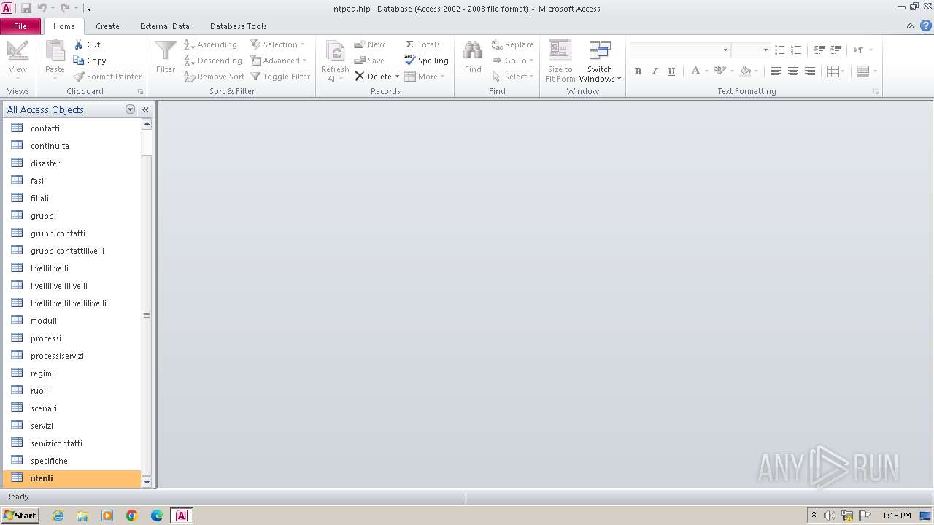Align text right
934x525 pixels.
point(809,71)
